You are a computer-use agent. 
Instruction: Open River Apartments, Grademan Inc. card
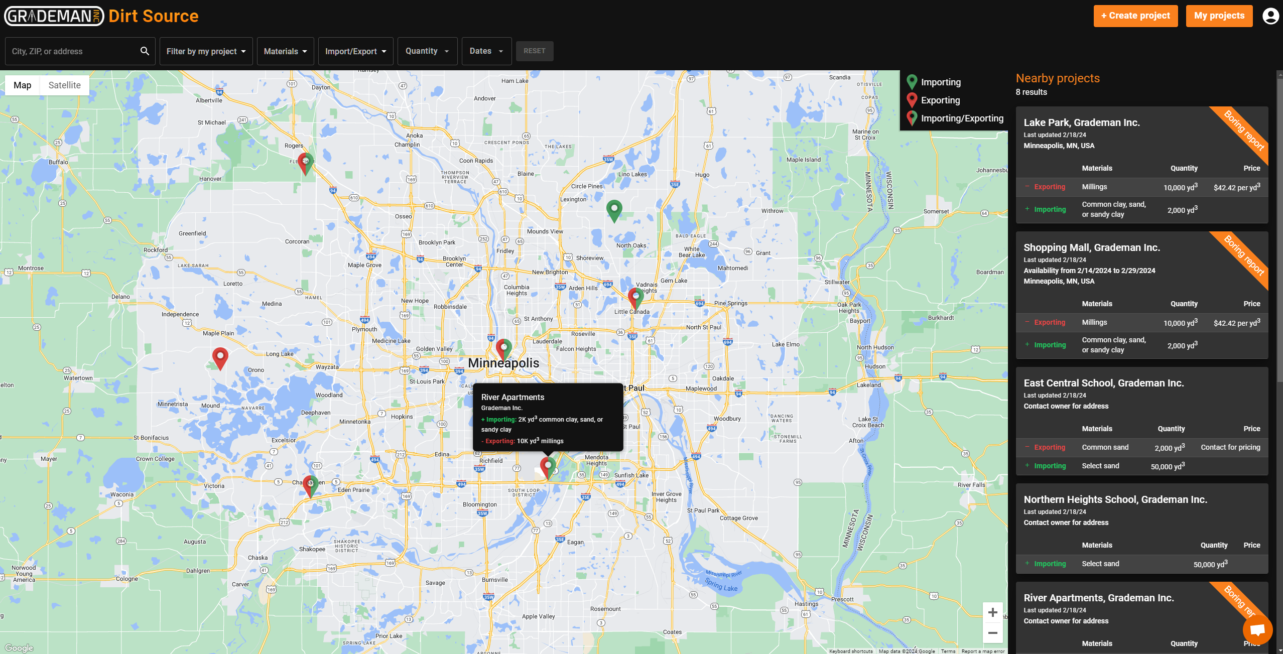point(1142,618)
